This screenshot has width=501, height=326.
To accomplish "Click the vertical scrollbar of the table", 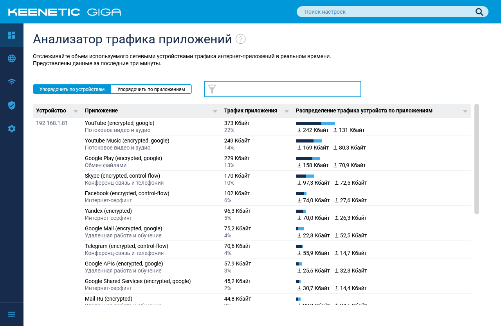I will [477, 159].
